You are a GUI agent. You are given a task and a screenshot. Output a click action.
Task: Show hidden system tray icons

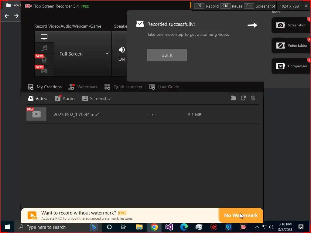pyautogui.click(x=257, y=227)
